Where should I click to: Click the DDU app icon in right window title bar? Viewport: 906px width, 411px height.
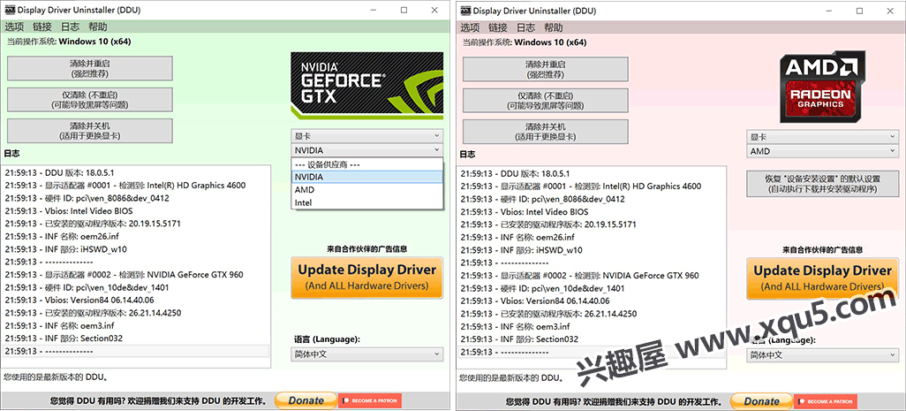465,11
